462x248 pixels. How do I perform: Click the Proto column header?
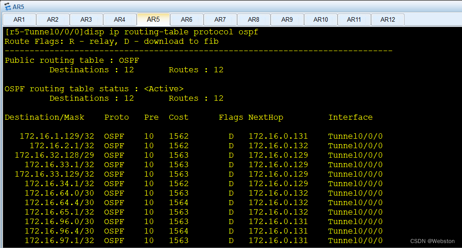click(x=117, y=117)
